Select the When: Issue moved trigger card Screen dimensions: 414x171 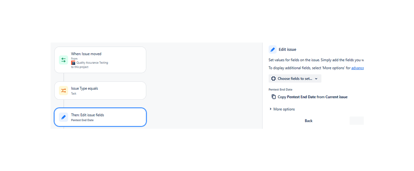pyautogui.click(x=100, y=60)
